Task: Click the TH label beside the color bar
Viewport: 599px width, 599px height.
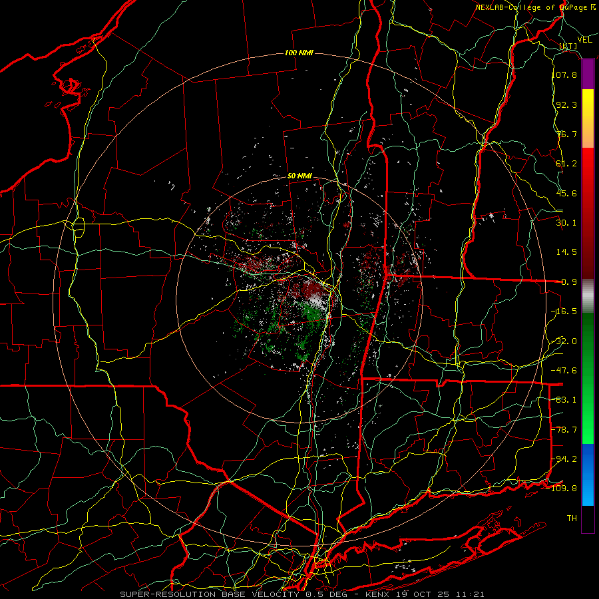Action: click(x=572, y=518)
